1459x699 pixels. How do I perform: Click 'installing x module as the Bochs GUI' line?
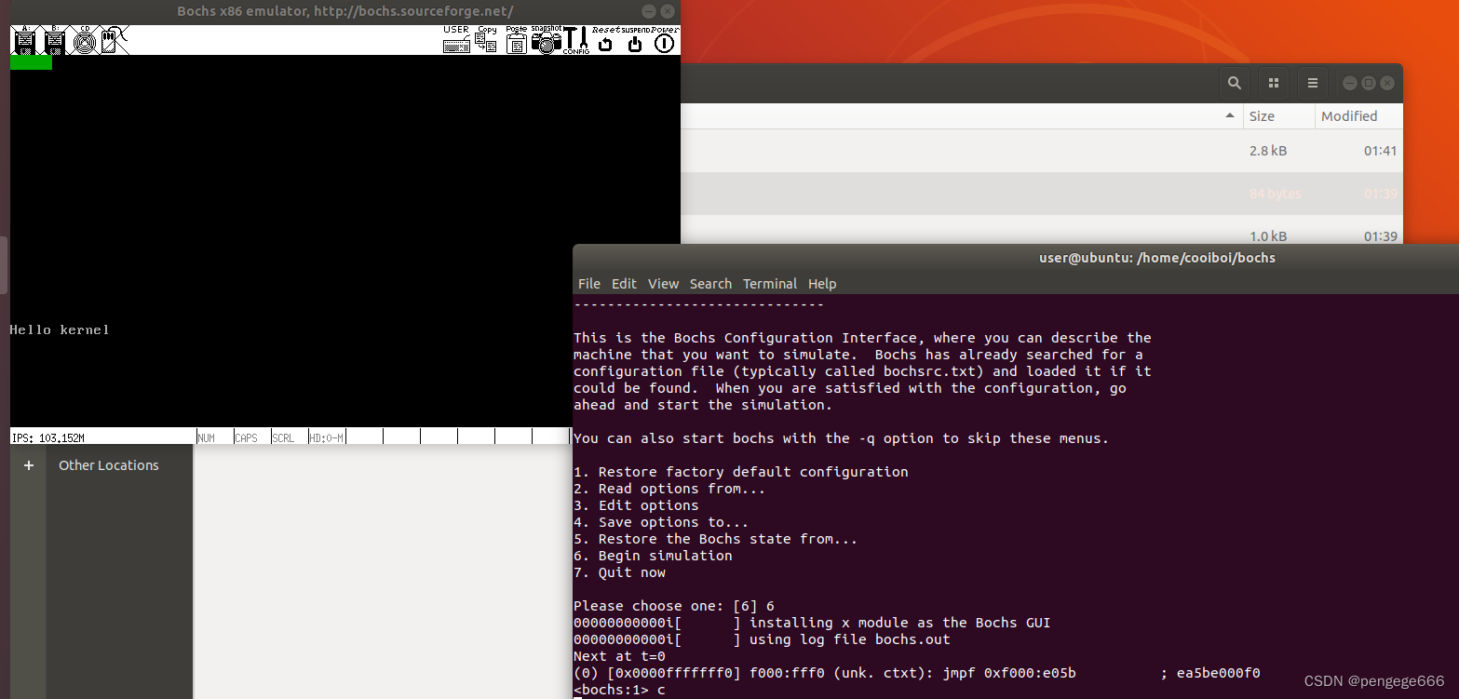click(x=812, y=623)
